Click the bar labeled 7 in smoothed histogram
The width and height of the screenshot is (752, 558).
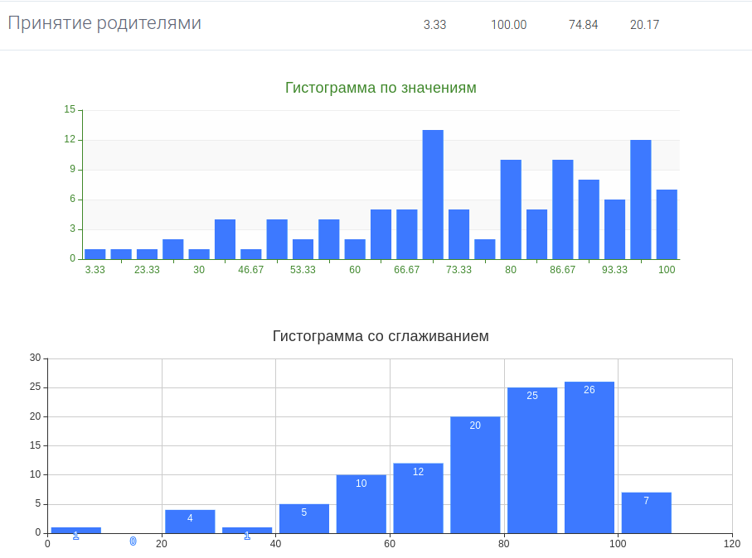click(x=646, y=512)
